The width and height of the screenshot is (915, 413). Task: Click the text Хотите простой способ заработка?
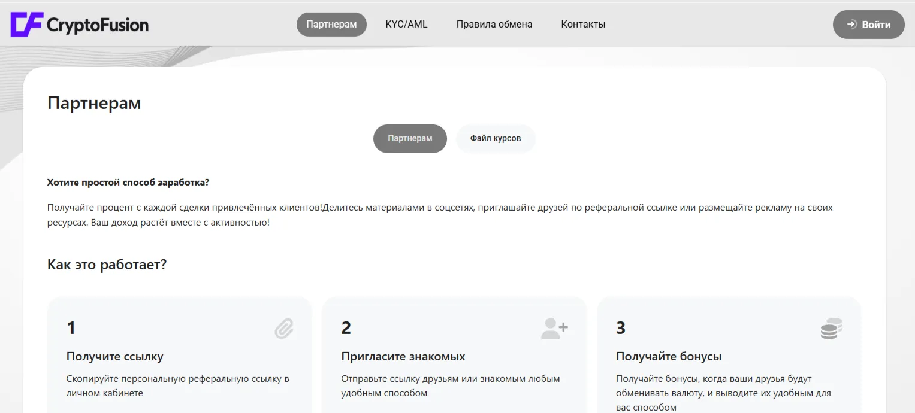point(128,182)
